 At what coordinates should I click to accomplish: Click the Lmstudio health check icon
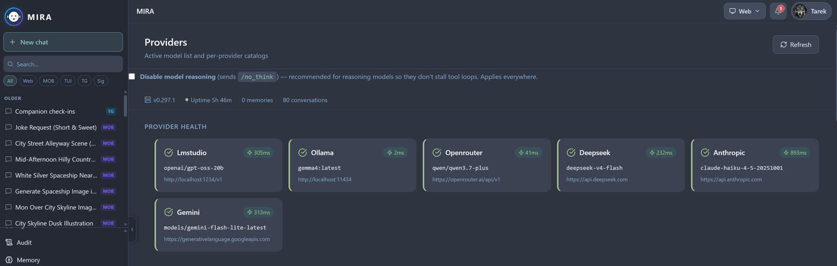168,153
